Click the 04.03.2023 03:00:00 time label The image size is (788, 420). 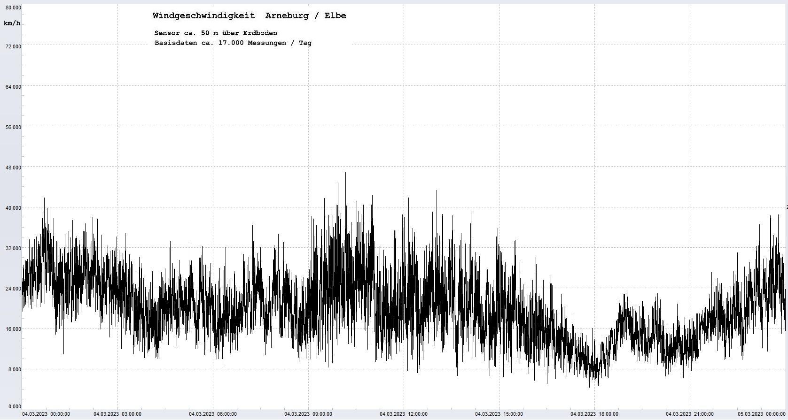coord(117,414)
